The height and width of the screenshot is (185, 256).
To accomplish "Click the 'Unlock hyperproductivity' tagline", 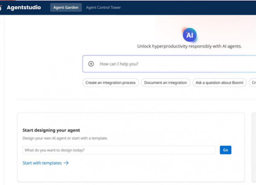I will click(189, 46).
